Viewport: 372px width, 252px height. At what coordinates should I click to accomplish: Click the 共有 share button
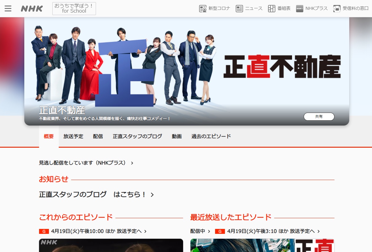(319, 117)
